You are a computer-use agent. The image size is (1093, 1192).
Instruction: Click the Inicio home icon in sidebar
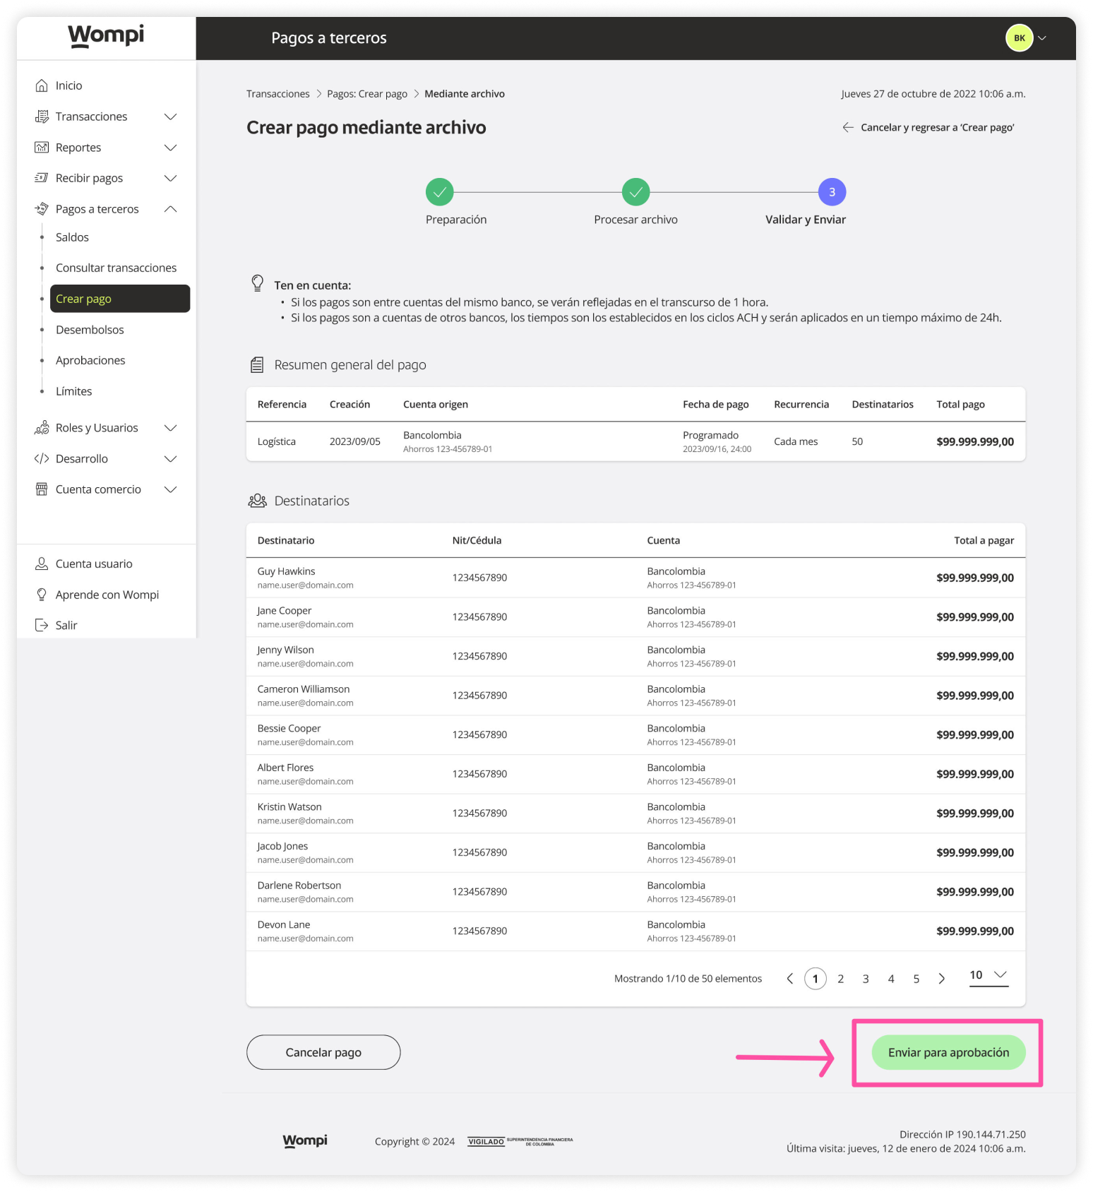(x=42, y=85)
